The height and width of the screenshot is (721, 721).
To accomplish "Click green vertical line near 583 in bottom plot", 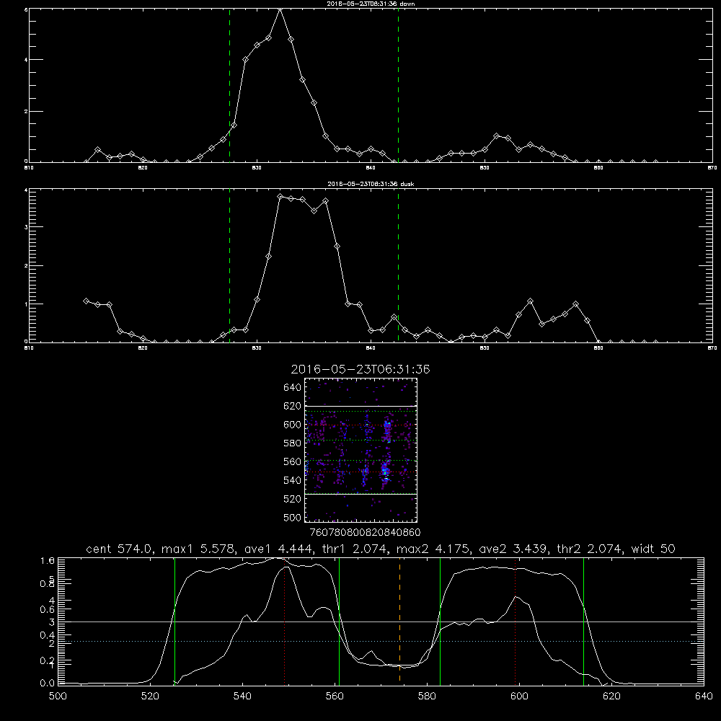I will coord(440,621).
